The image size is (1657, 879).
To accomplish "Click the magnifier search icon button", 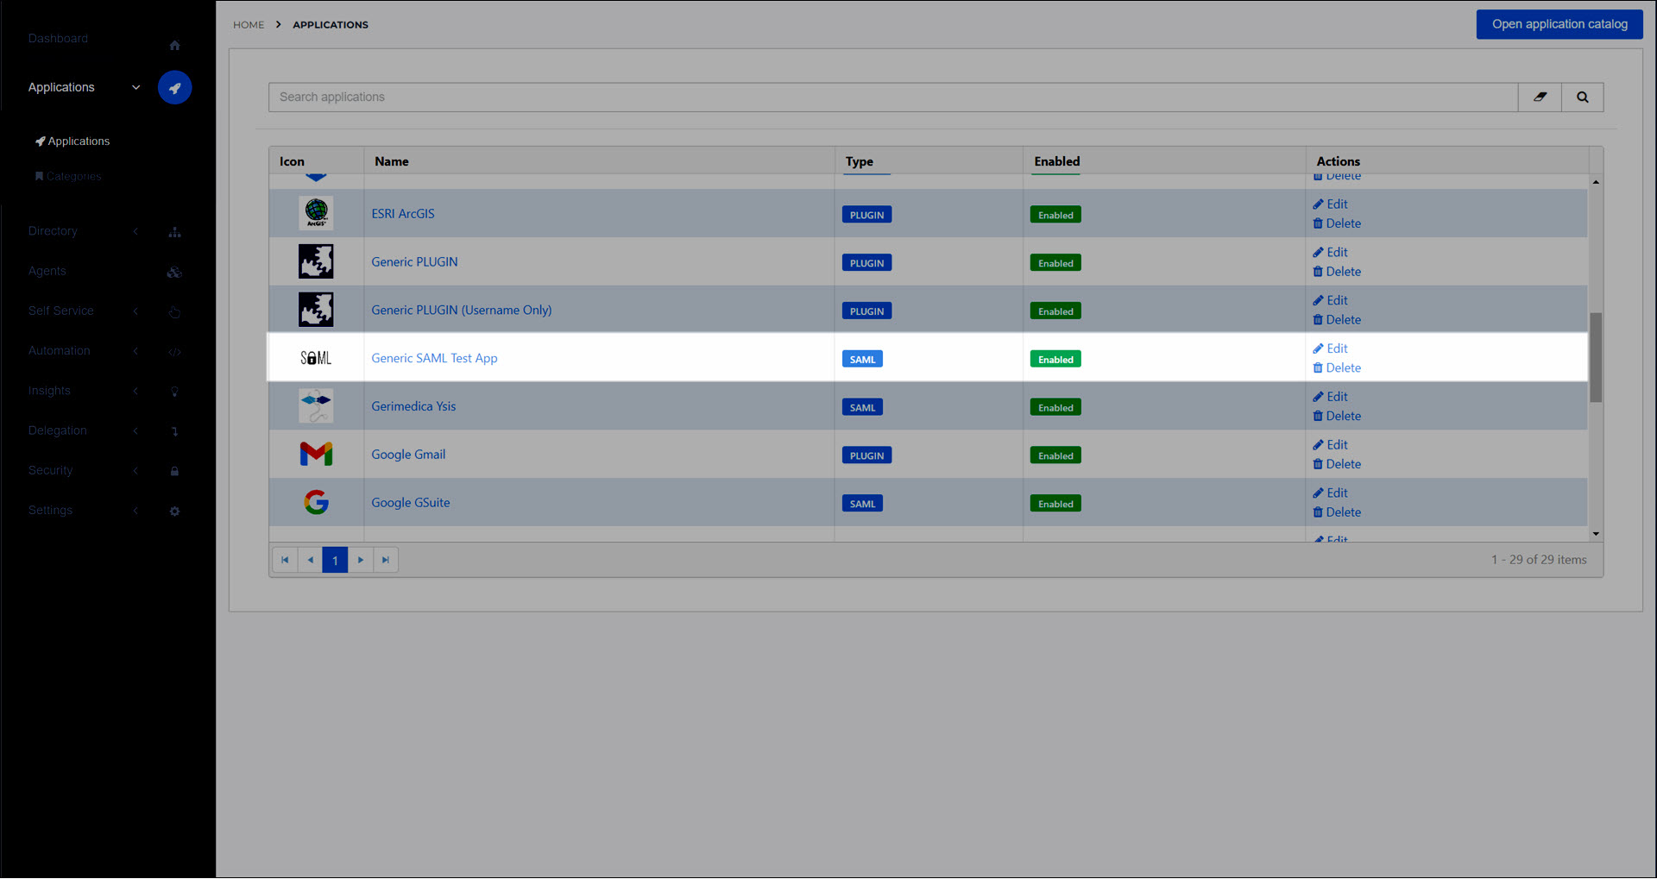I will click(x=1582, y=97).
